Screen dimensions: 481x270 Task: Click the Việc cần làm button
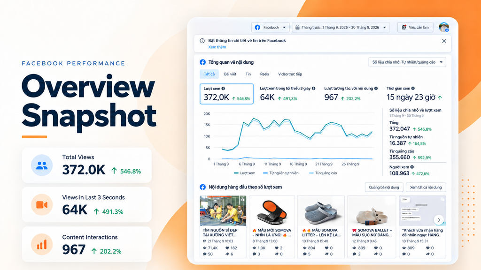415,27
